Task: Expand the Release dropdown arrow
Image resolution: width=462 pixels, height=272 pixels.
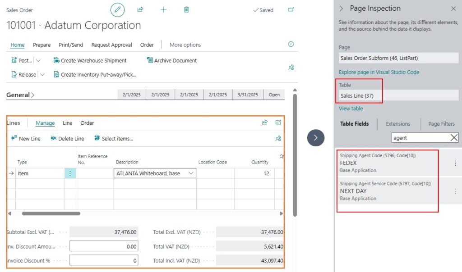Action: (x=42, y=75)
